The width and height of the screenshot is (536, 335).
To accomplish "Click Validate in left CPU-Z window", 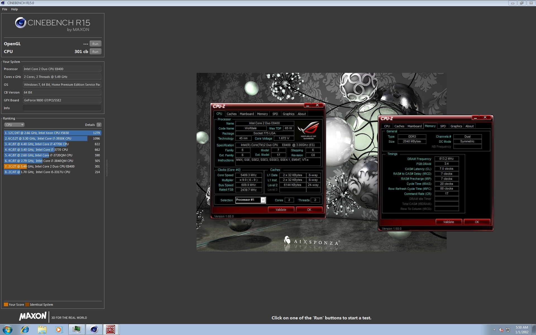I will 281,210.
